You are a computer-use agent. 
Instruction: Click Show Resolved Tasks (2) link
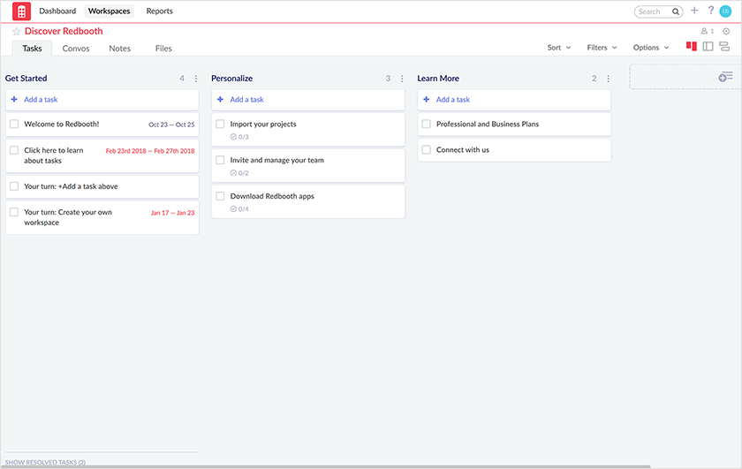45,462
